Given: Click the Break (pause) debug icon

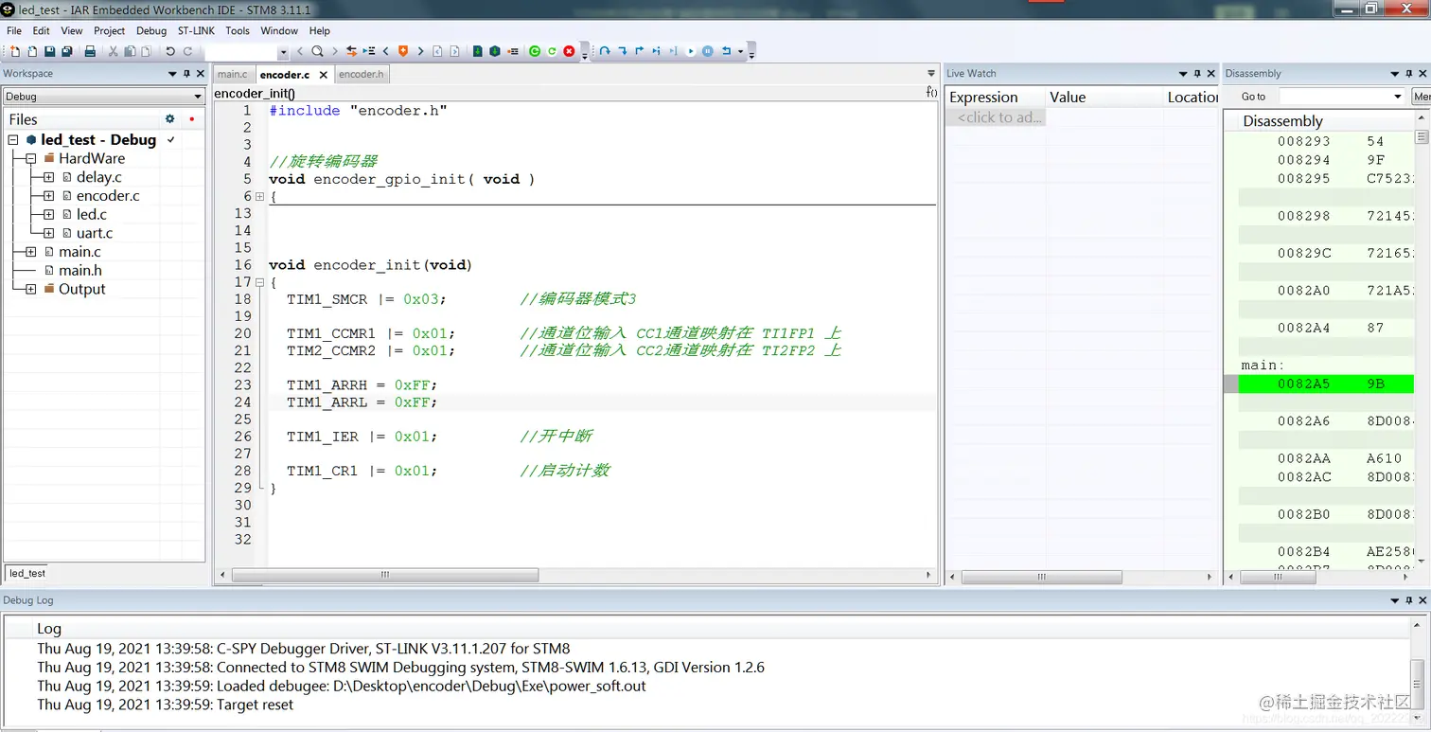Looking at the screenshot, I should 708,51.
